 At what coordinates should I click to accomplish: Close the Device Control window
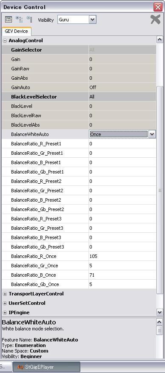[158, 7]
